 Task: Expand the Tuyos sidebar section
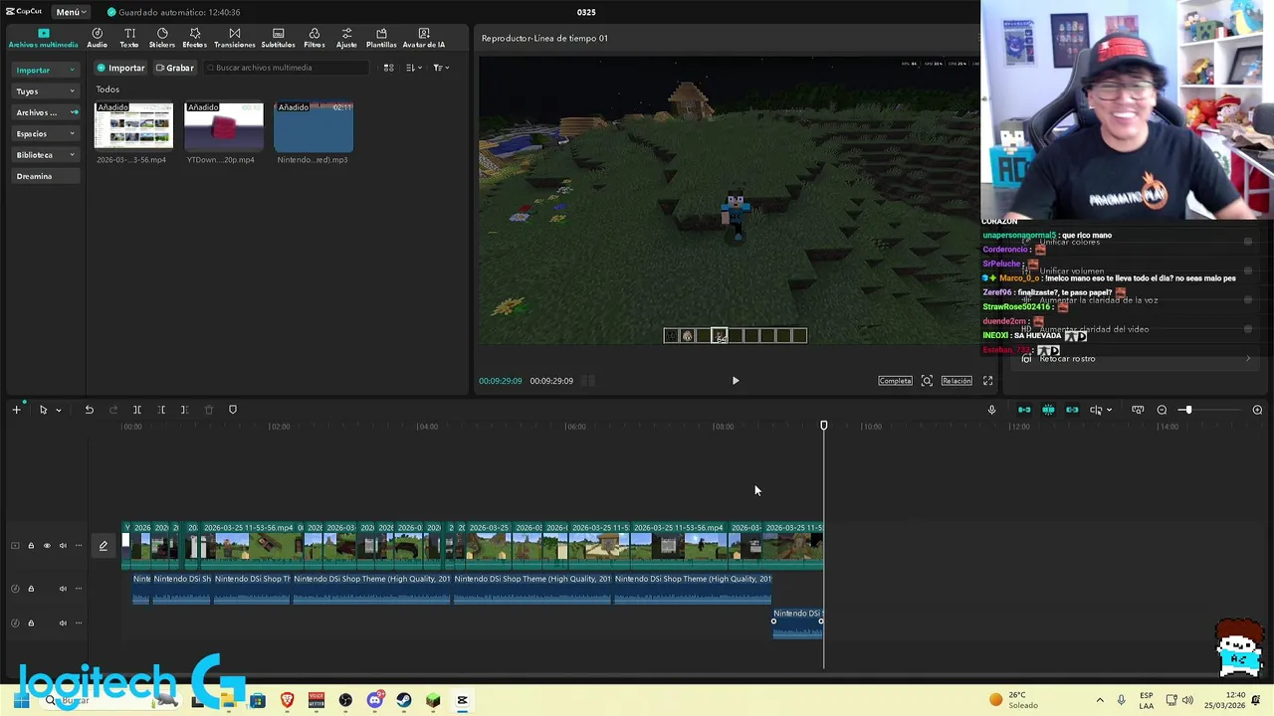point(45,91)
